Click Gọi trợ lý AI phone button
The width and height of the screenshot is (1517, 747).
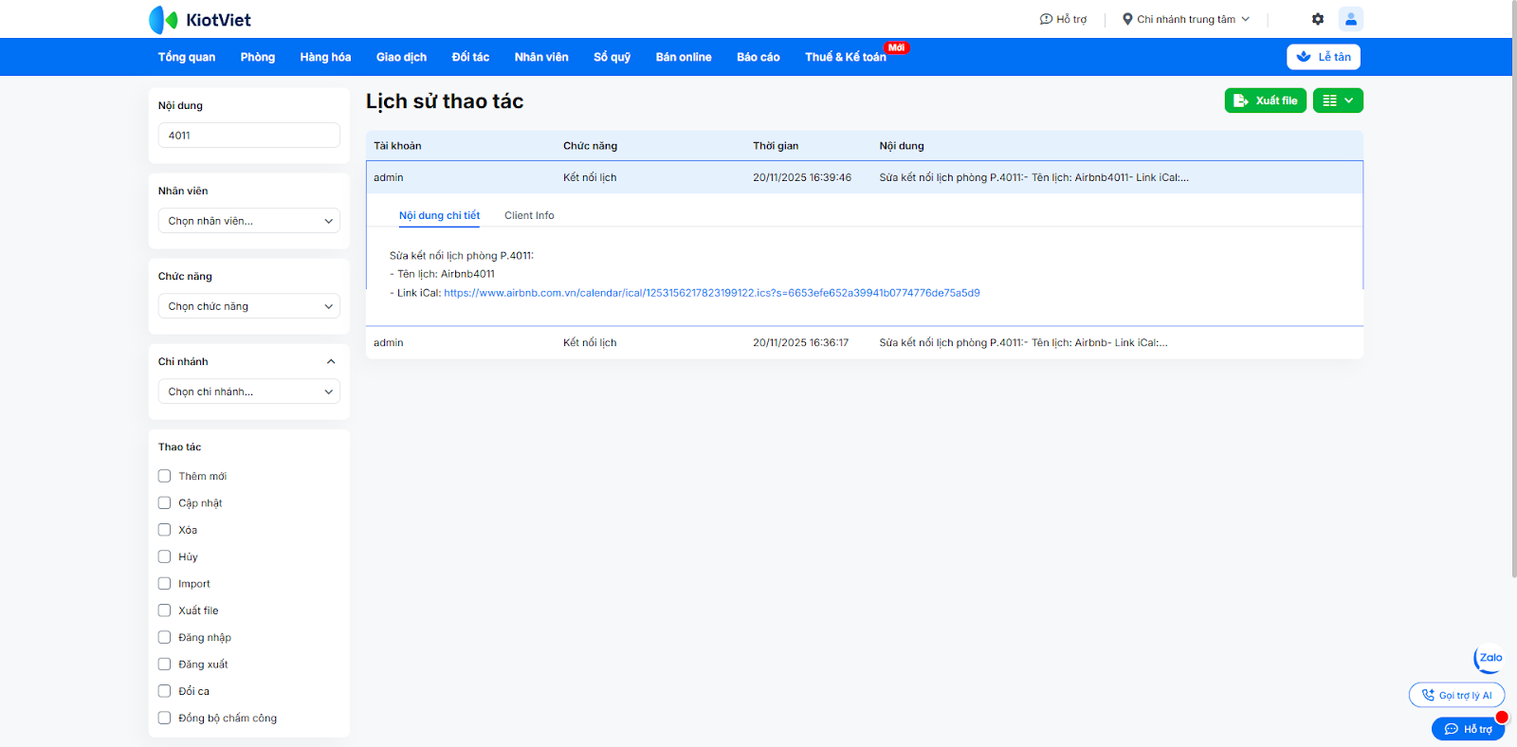[x=1456, y=695]
